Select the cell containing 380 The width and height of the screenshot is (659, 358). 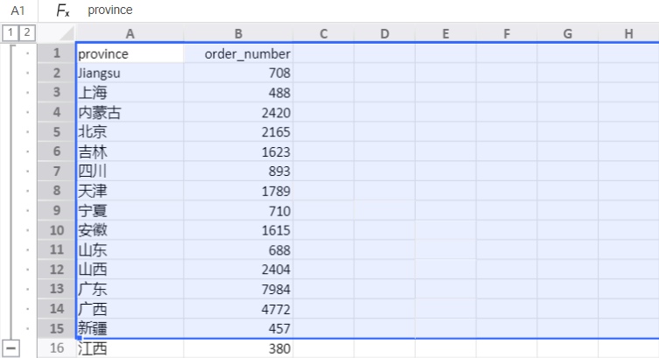point(238,348)
